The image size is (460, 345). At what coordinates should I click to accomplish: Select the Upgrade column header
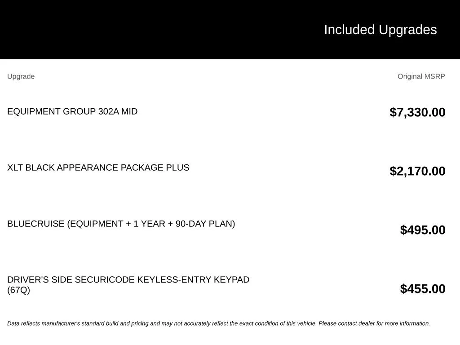(21, 76)
